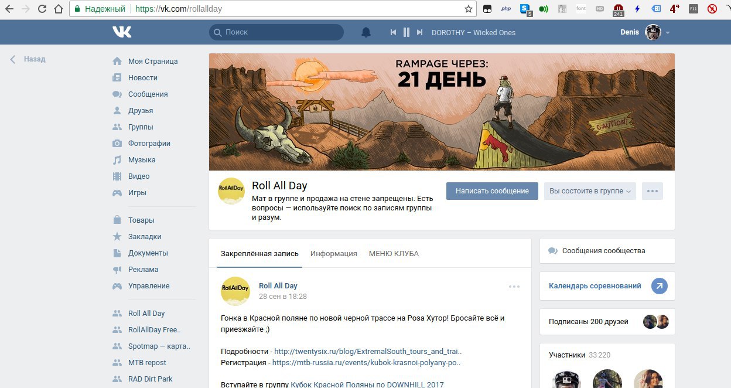
Task: Switch to МЕНЮ КЛУБА tab
Action: tap(394, 254)
